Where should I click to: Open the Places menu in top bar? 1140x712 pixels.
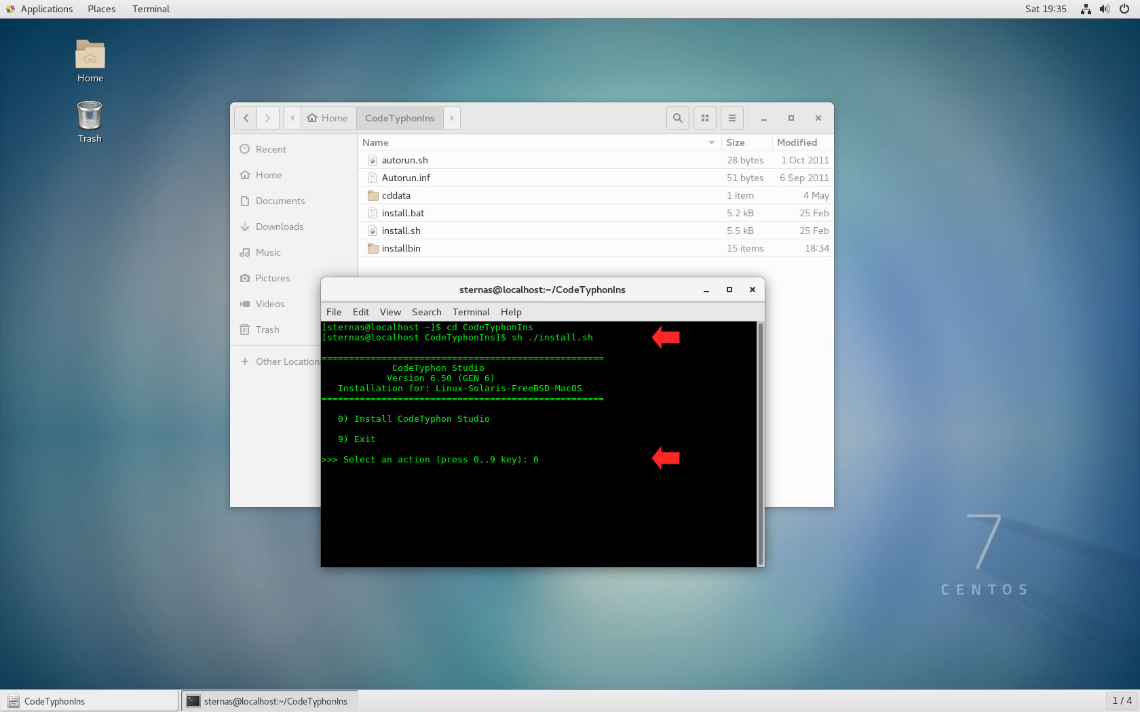[x=102, y=9]
